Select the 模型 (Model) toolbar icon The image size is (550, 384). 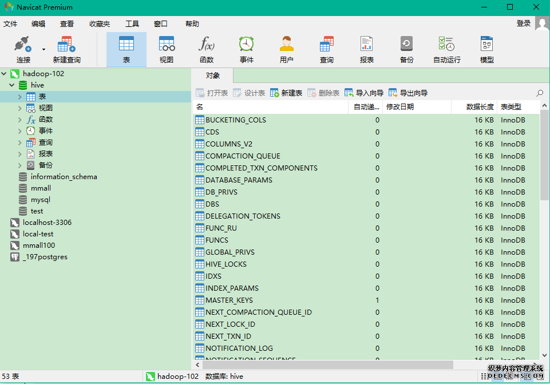[x=487, y=45]
